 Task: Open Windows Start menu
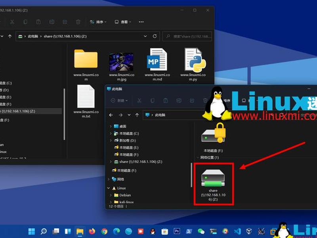[x=32, y=231]
